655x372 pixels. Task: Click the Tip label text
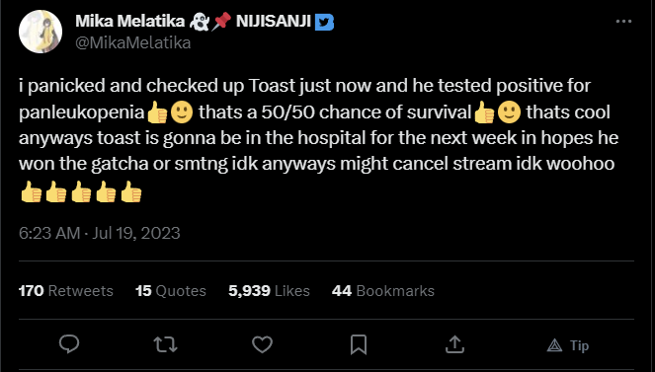[579, 345]
